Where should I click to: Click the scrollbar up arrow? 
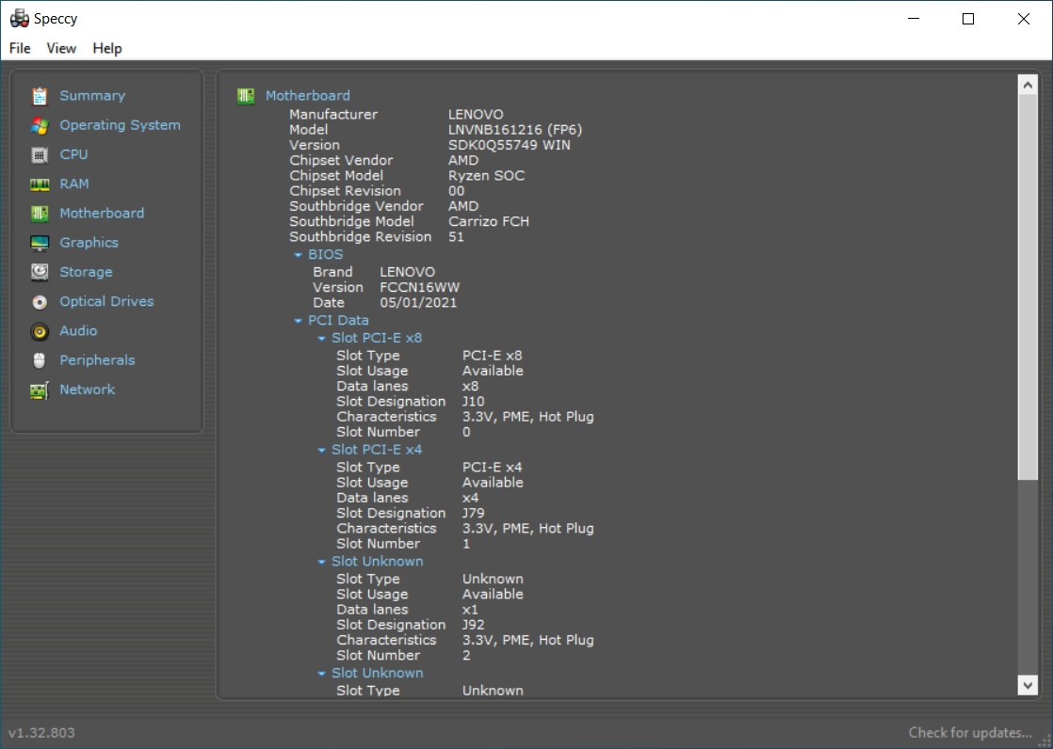click(x=1029, y=85)
